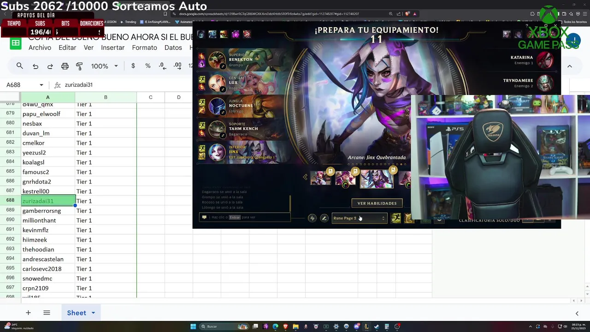Image resolution: width=590 pixels, height=332 pixels.
Task: Select cell containing millionthant
Action: (48, 220)
